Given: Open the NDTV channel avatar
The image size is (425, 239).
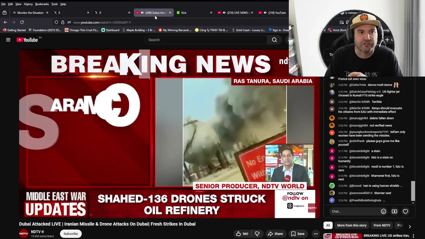Looking at the screenshot, I should click(x=24, y=234).
